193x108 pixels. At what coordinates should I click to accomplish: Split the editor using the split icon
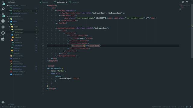(x=187, y=2)
